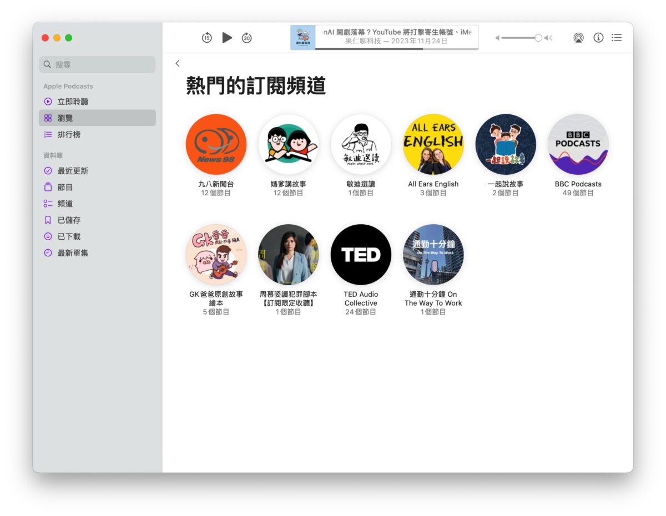Select 瀏覽 in sidebar
This screenshot has width=666, height=516.
97,118
